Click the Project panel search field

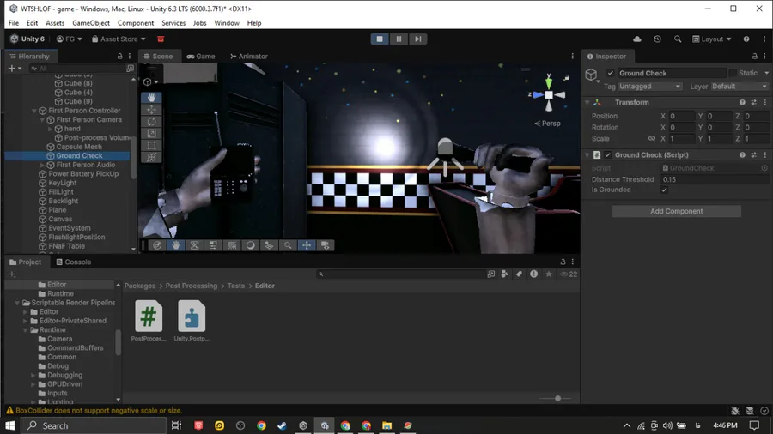tap(400, 274)
